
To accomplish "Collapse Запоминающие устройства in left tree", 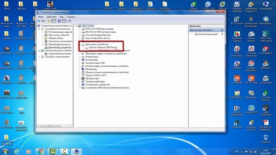I will [x=39, y=51].
